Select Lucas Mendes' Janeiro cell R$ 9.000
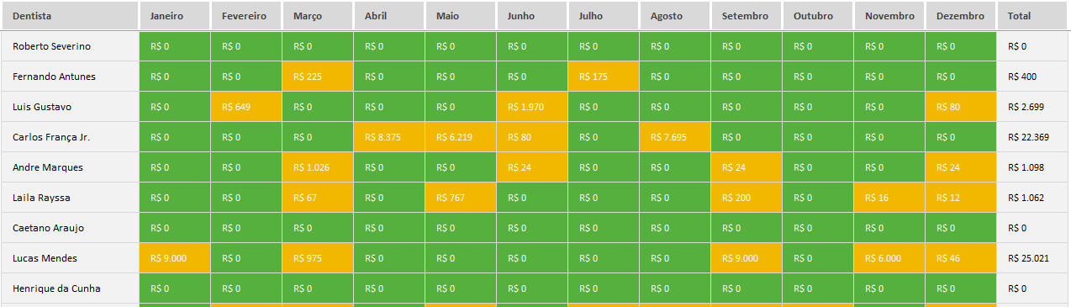The width and height of the screenshot is (1071, 307). coord(175,258)
